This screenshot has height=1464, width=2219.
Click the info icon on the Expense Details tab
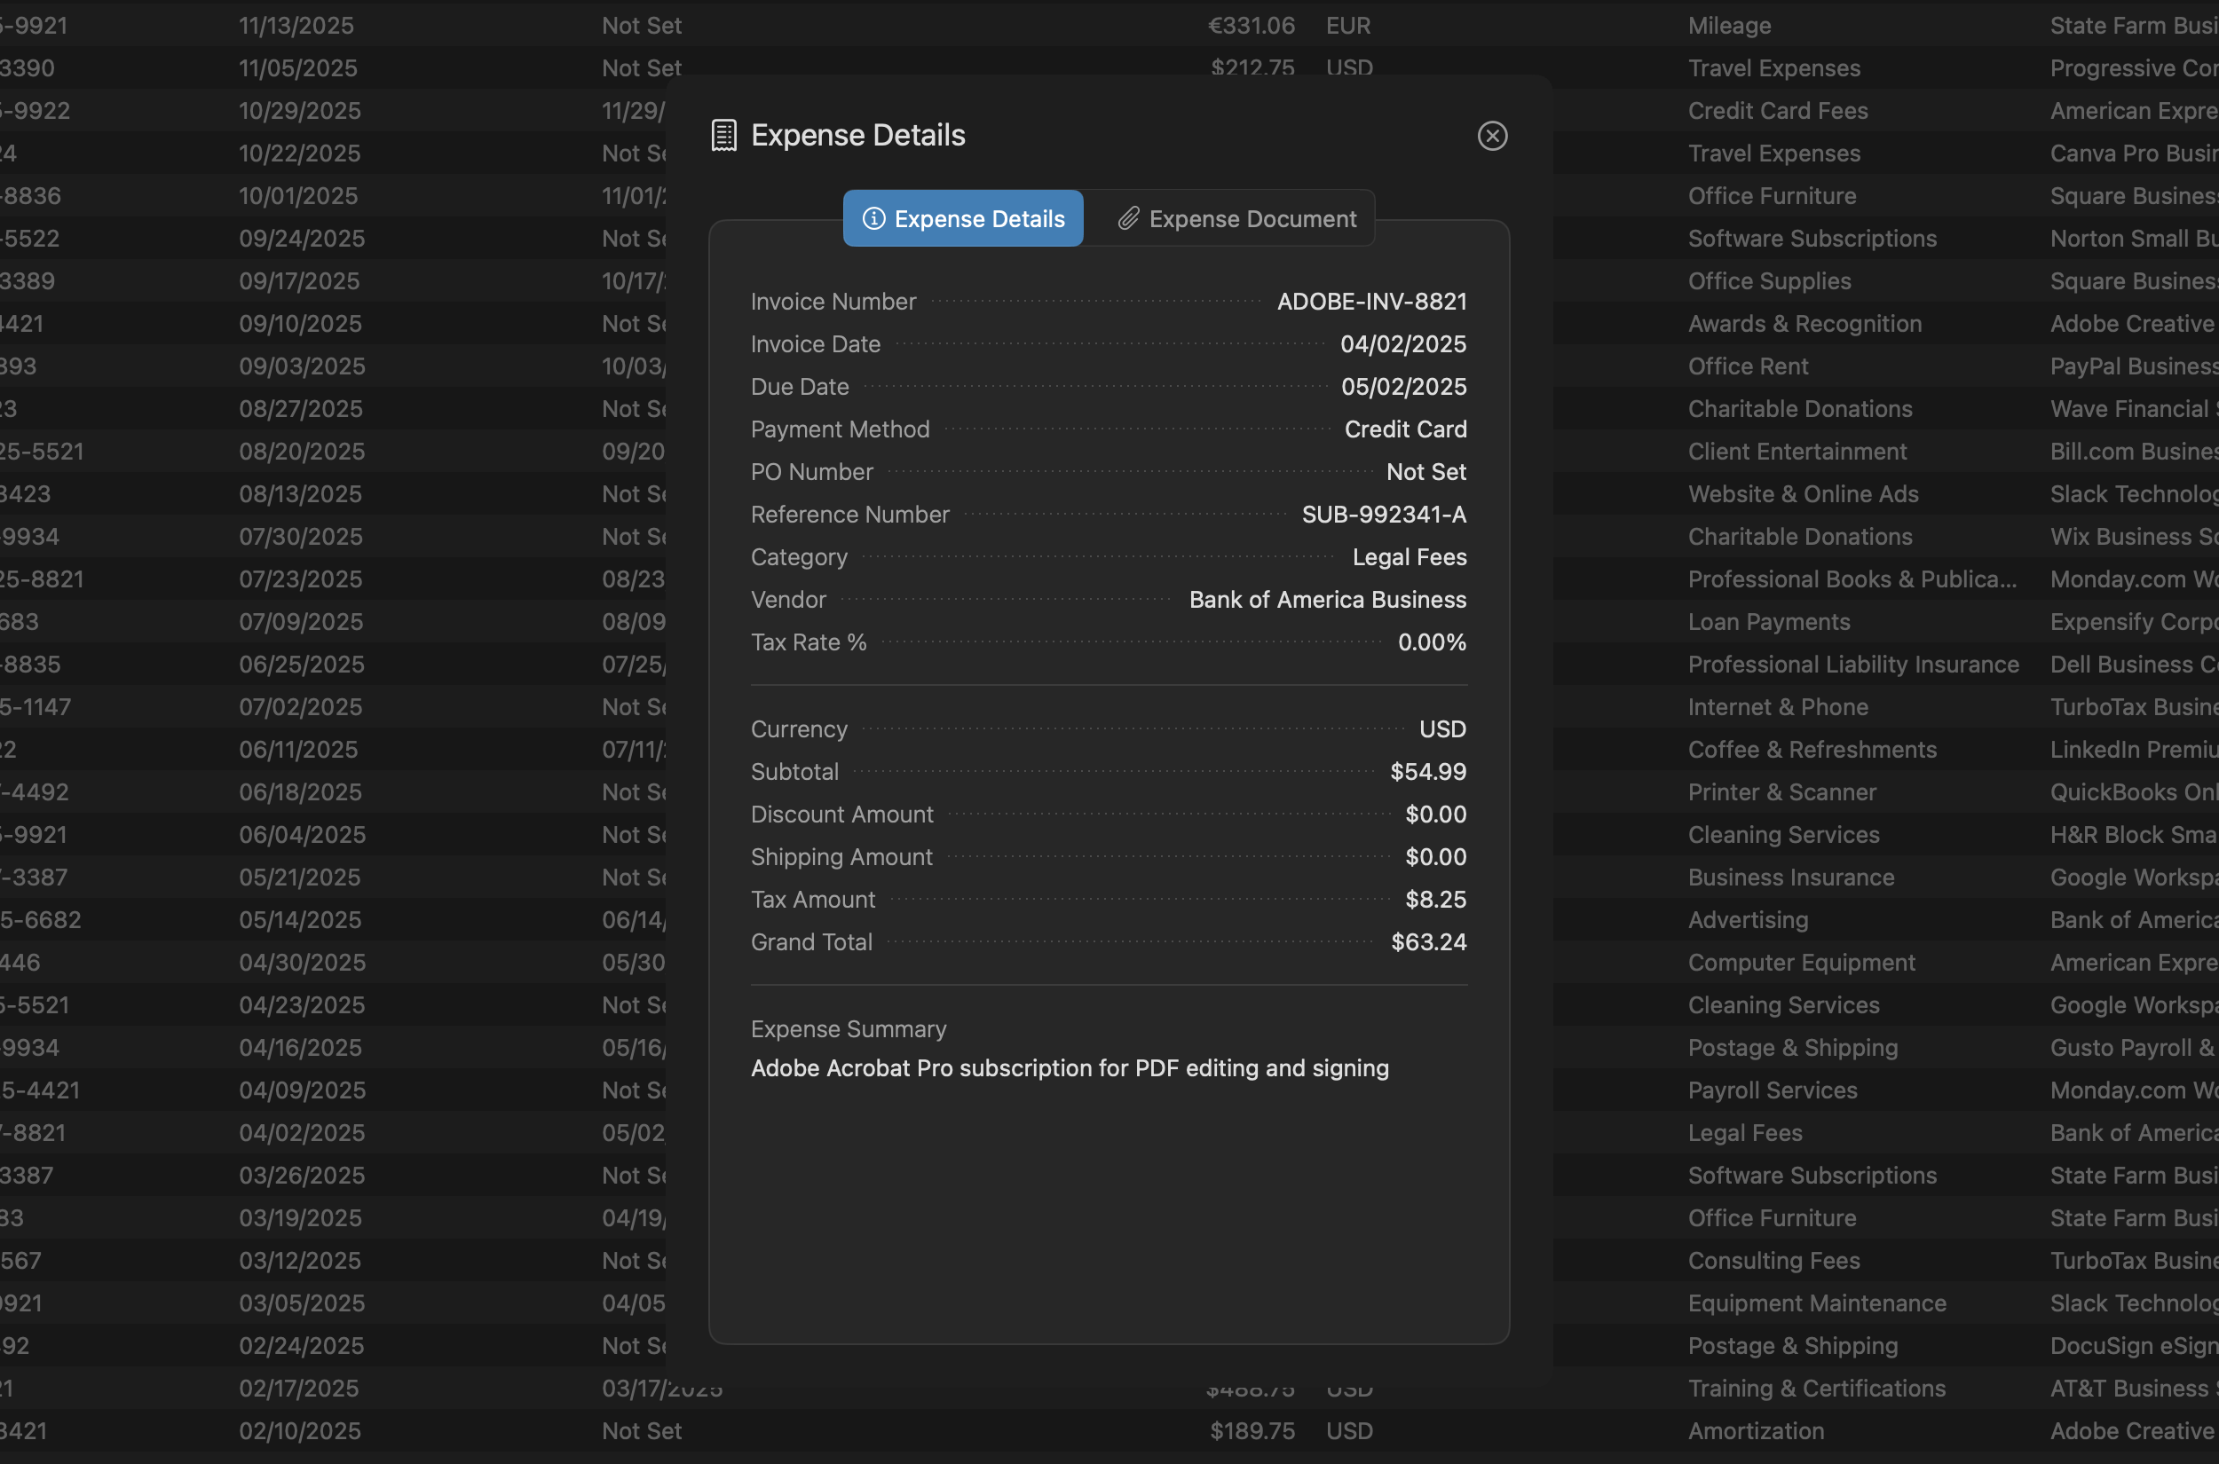click(874, 218)
